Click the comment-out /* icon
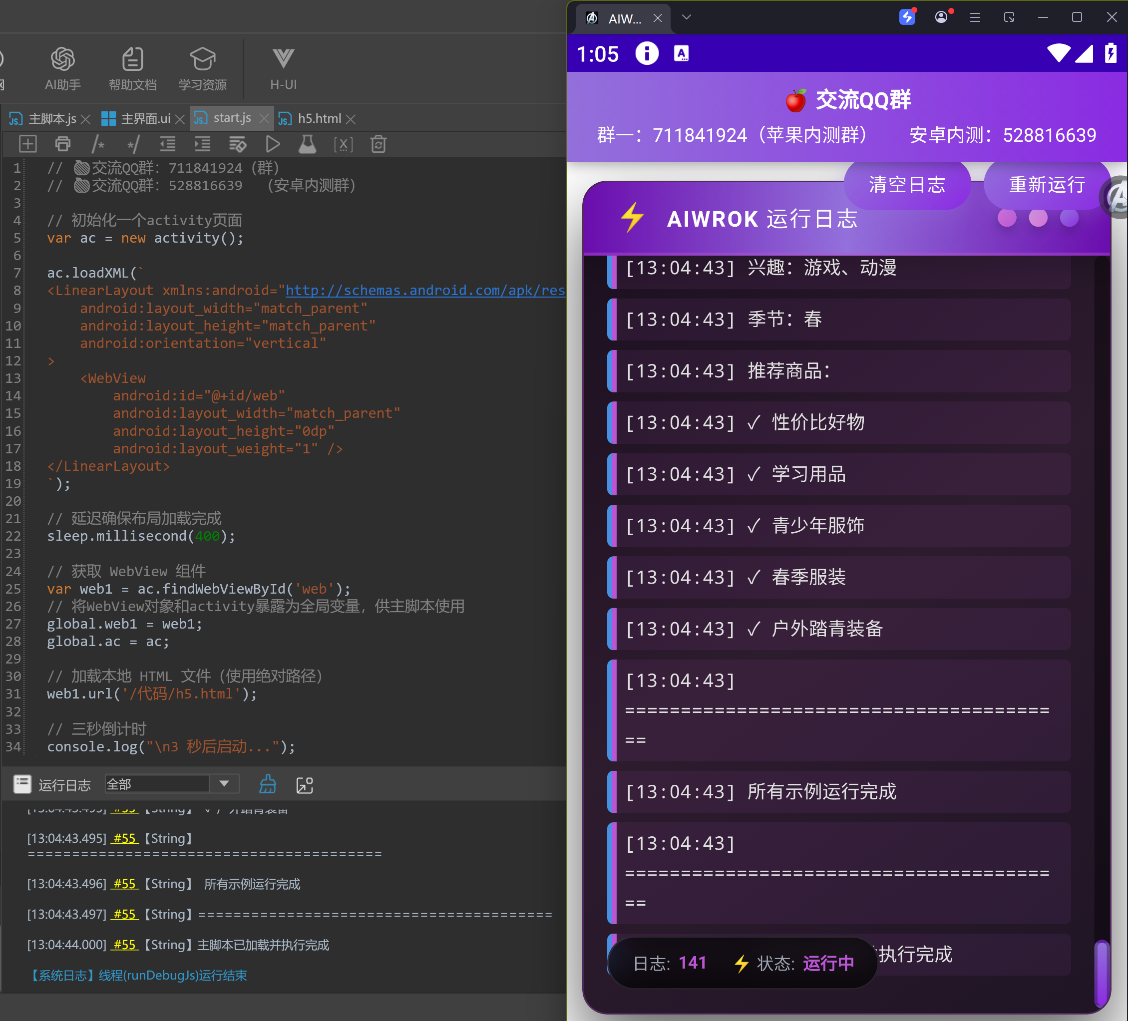Viewport: 1128px width, 1021px height. coord(98,144)
